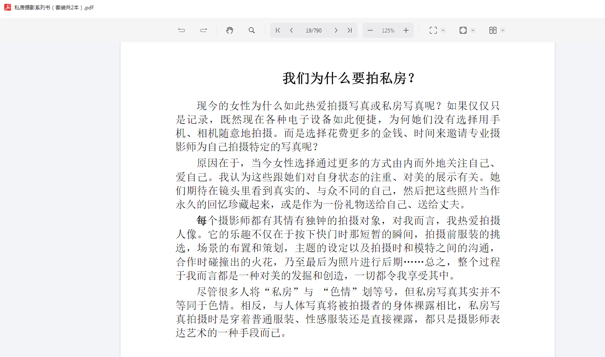The image size is (605, 357).
Task: Jump to the first page
Action: (x=278, y=30)
